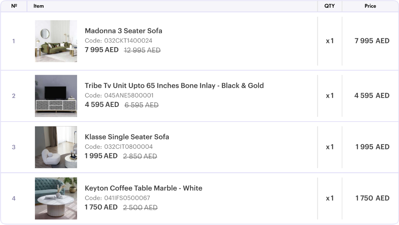Click the 7 995 AED price cell

tap(372, 41)
